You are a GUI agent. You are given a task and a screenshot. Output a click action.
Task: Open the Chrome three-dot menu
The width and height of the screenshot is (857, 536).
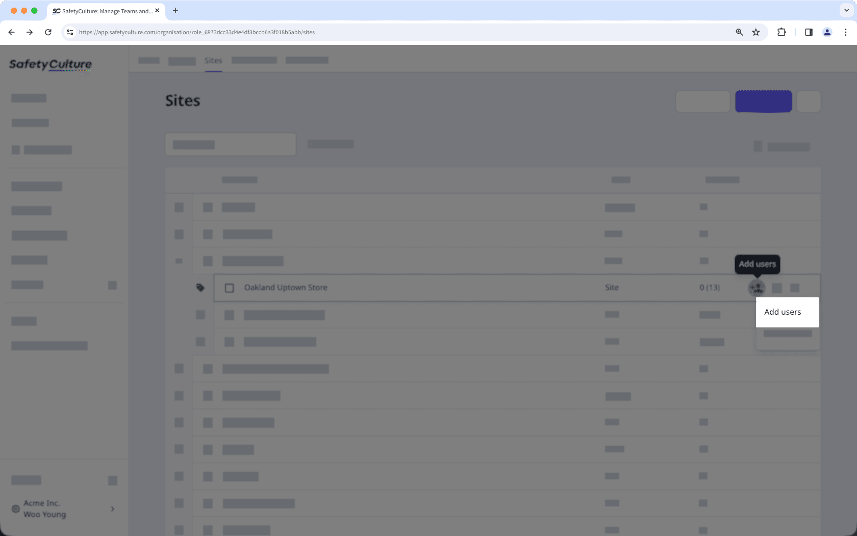tap(846, 32)
